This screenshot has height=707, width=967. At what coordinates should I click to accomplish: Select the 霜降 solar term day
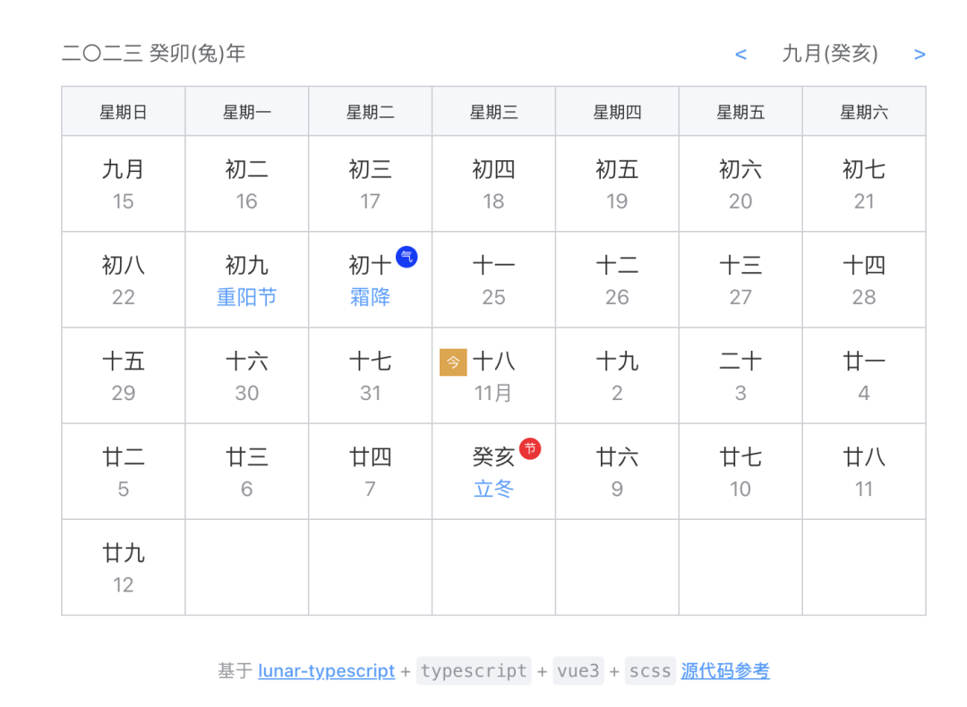pos(370,280)
